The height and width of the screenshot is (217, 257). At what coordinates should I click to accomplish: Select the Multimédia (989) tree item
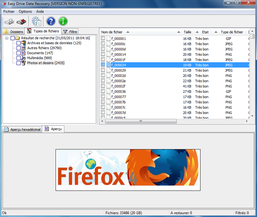(x=40, y=58)
